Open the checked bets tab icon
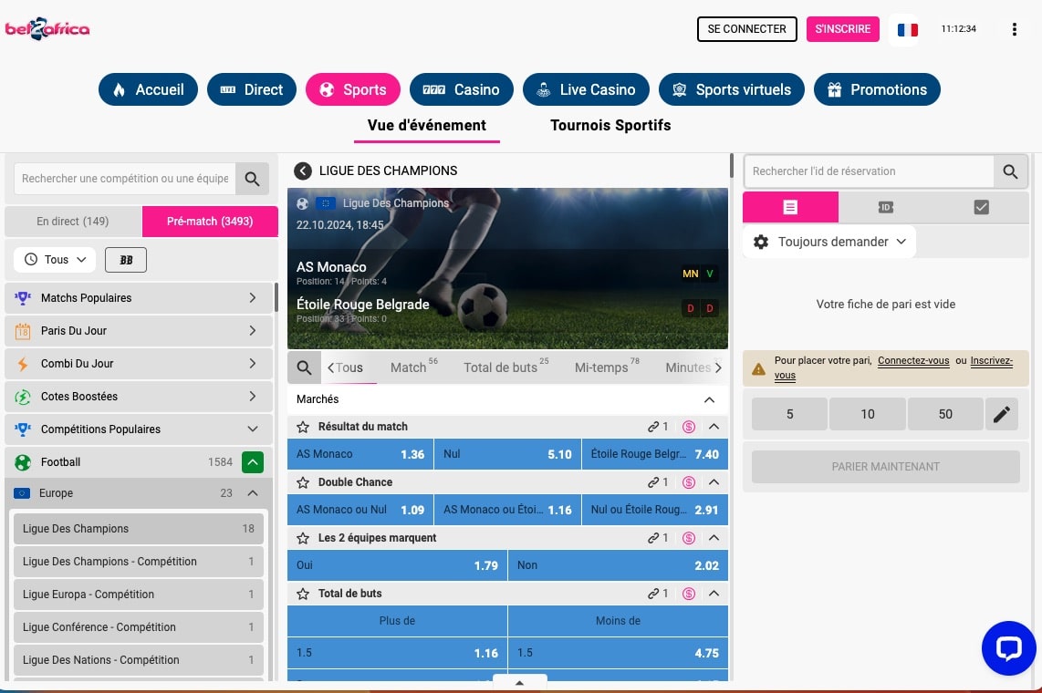1042x693 pixels. [981, 207]
